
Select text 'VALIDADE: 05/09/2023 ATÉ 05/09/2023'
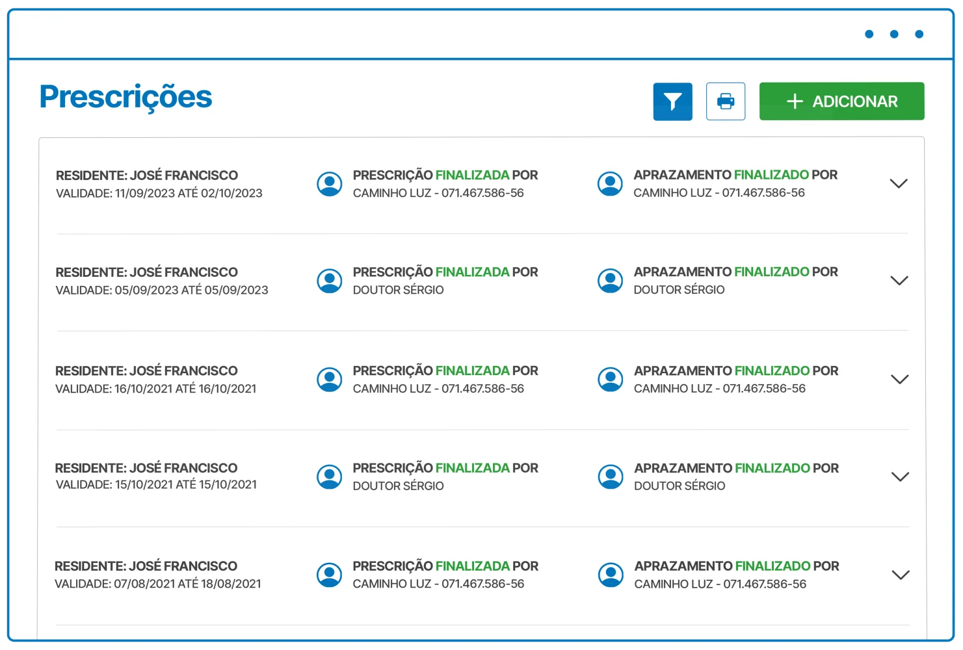(x=162, y=290)
